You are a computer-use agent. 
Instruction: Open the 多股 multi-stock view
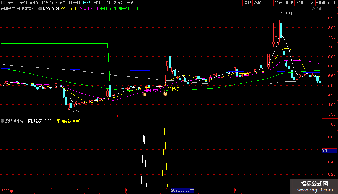(268, 3)
